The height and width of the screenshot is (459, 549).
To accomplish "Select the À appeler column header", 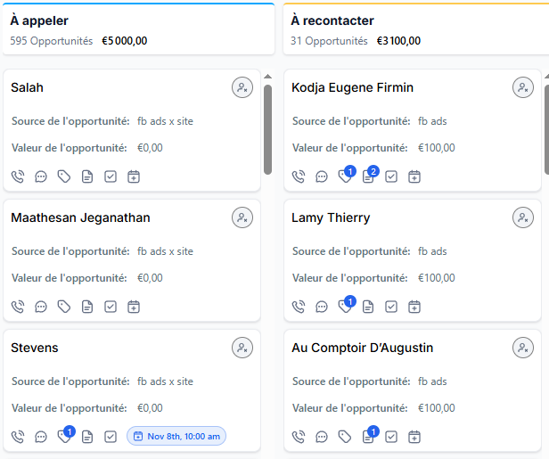I will point(39,20).
